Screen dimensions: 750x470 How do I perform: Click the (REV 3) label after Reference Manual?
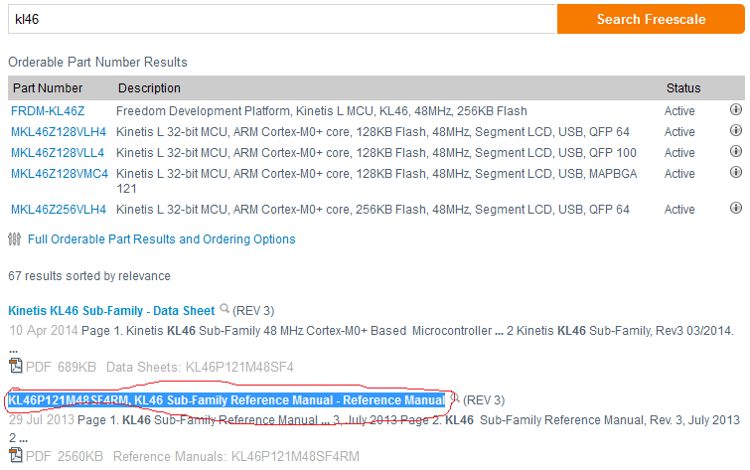(484, 400)
